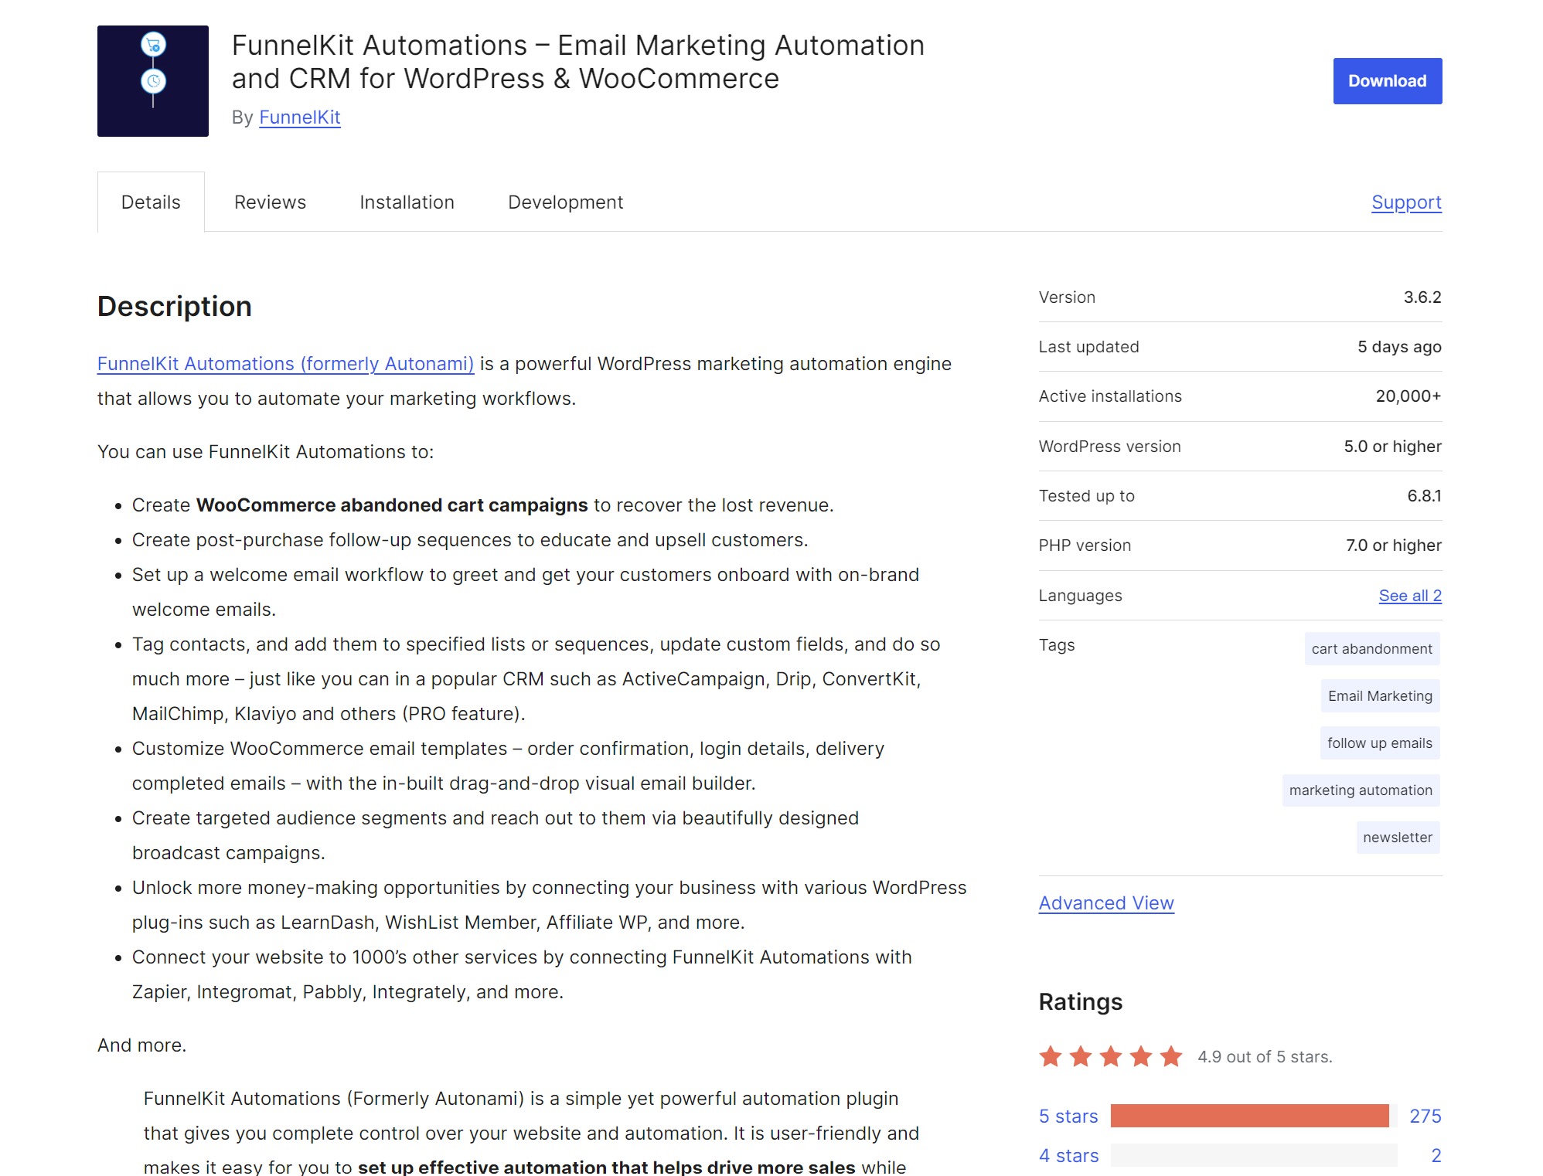
Task: Open the marketing automation tag
Action: [x=1361, y=790]
